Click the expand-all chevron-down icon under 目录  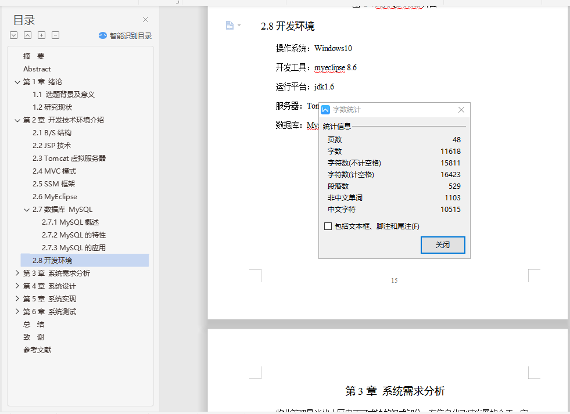tap(14, 35)
